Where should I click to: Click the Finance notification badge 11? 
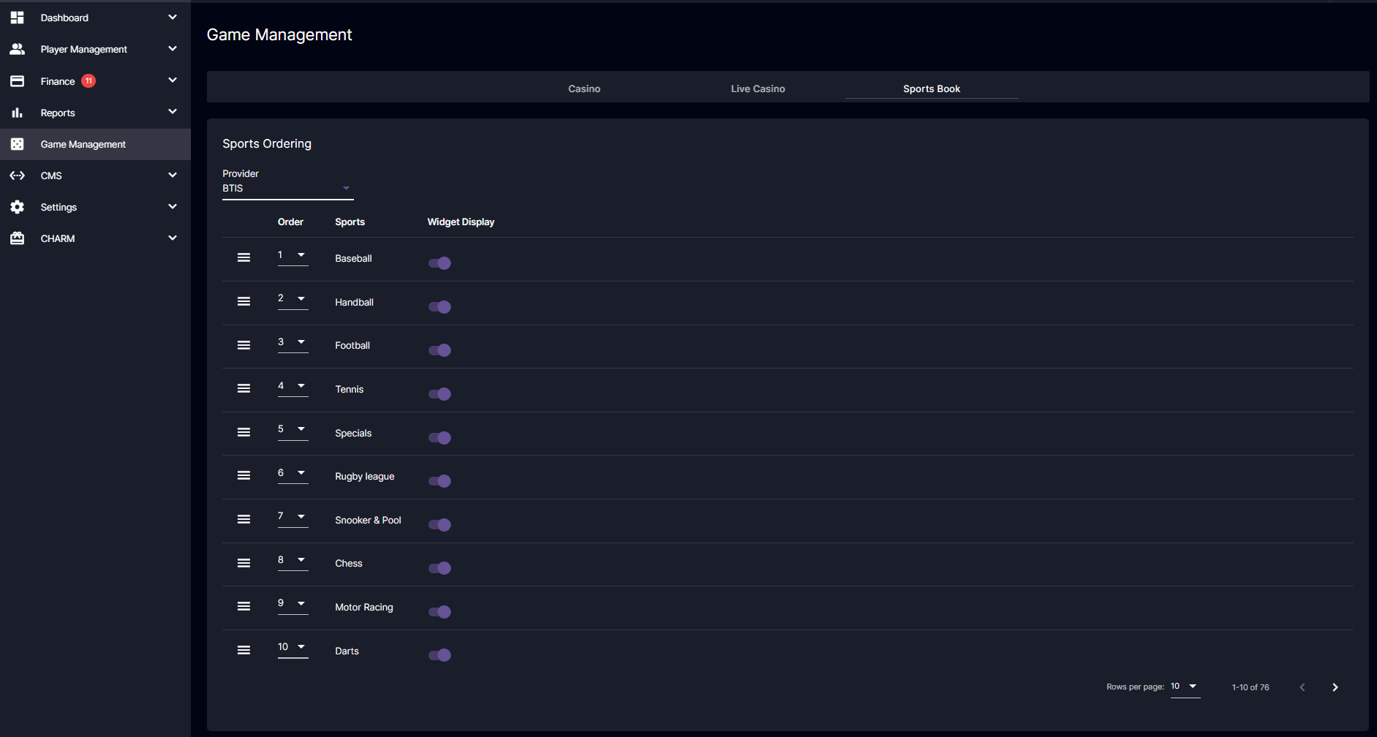click(88, 81)
